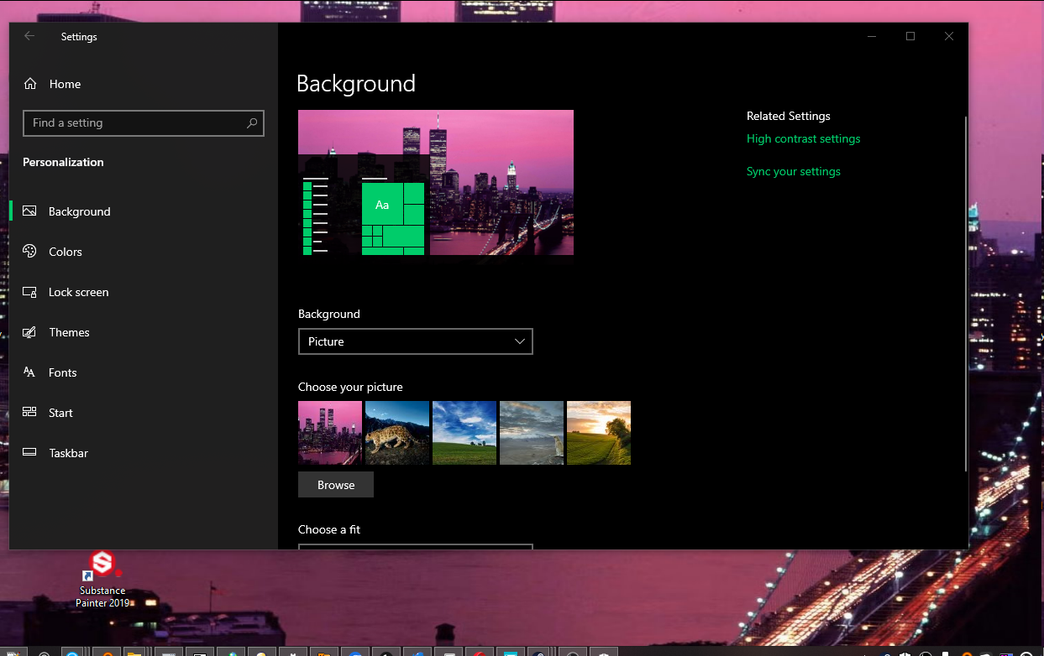Viewport: 1044px width, 656px height.
Task: Click the Start tiles icon in the sidebar
Action: 29,412
